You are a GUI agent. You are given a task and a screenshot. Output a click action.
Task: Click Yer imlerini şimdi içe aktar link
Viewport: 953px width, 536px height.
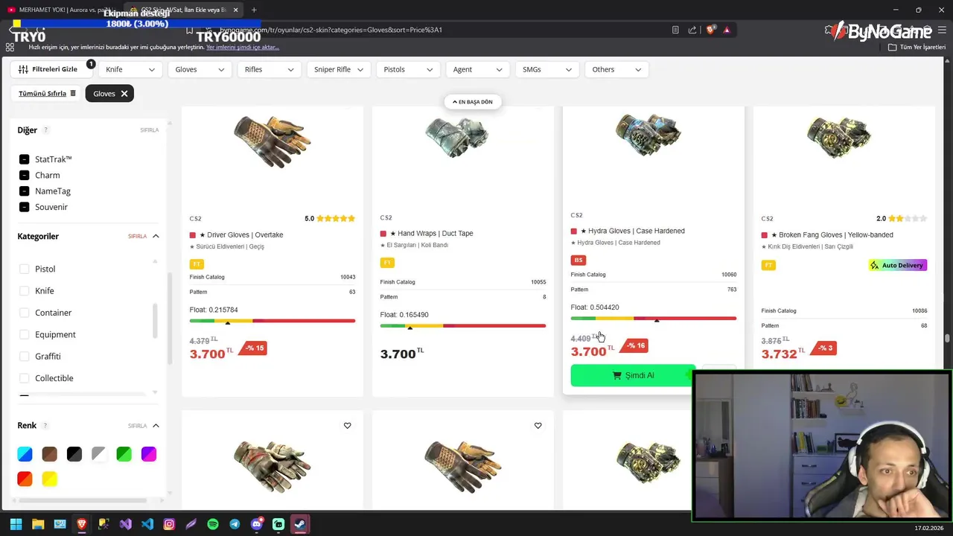tap(243, 47)
